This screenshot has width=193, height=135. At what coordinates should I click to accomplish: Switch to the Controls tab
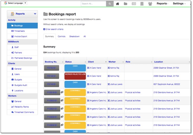pyautogui.click(x=61, y=36)
